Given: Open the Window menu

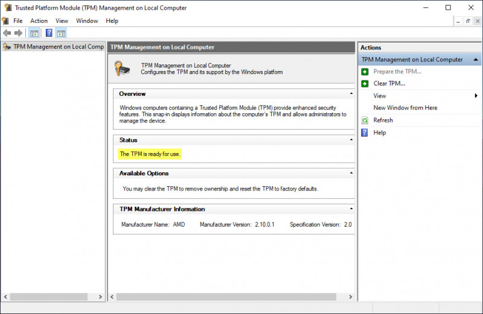Looking at the screenshot, I should click(x=87, y=20).
